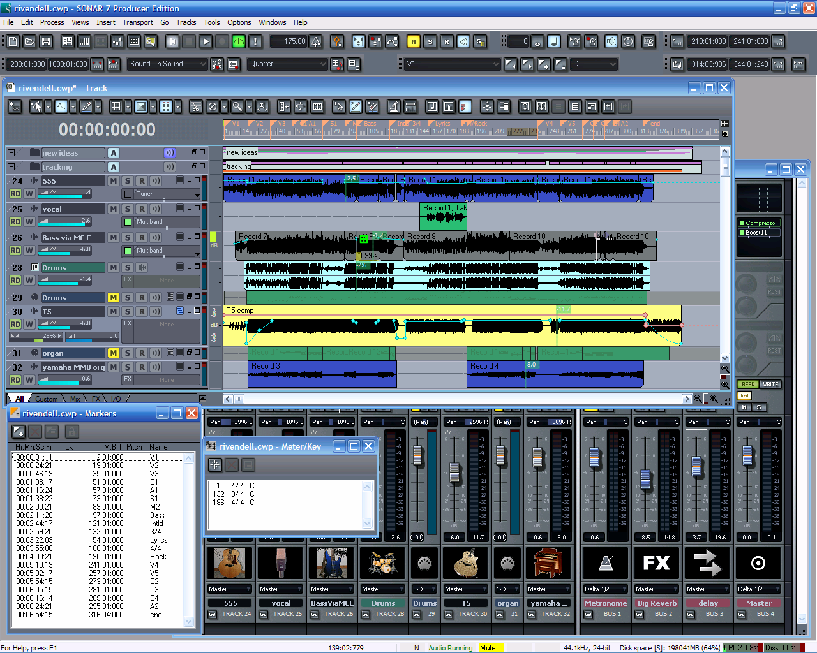The image size is (817, 653).
Task: Select the Envelope tool in Track view
Action: click(x=61, y=106)
